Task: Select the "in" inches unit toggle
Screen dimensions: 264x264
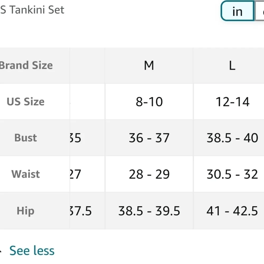Action: [x=237, y=11]
